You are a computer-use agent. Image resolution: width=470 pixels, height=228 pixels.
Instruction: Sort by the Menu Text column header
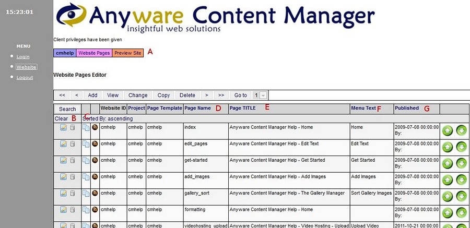[363, 108]
